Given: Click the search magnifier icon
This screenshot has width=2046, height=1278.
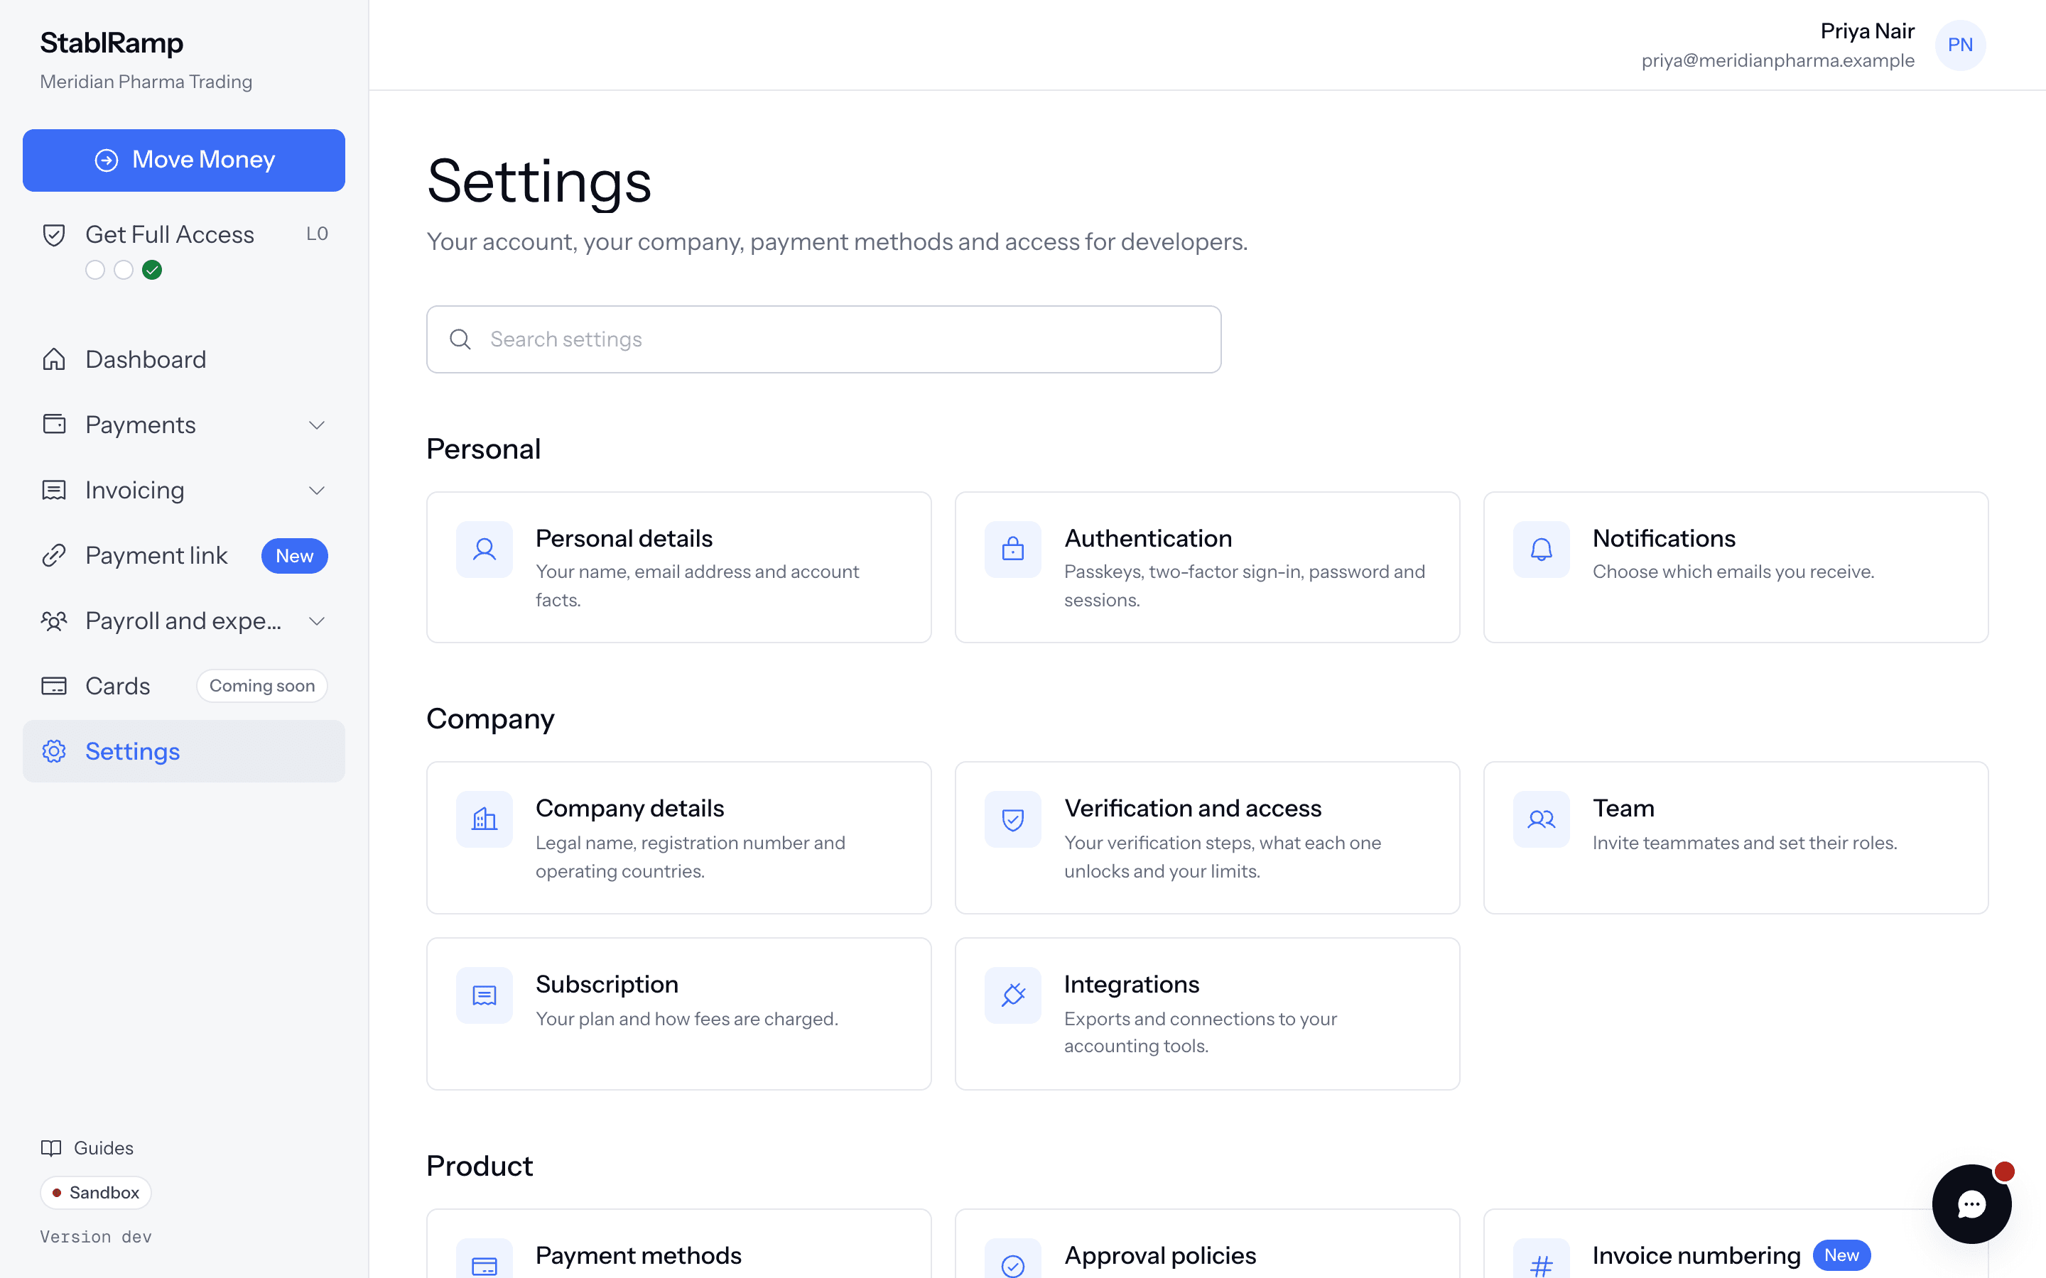Looking at the screenshot, I should 460,339.
